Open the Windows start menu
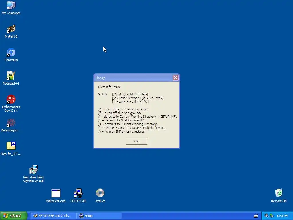The height and width of the screenshot is (220, 293). [14, 216]
